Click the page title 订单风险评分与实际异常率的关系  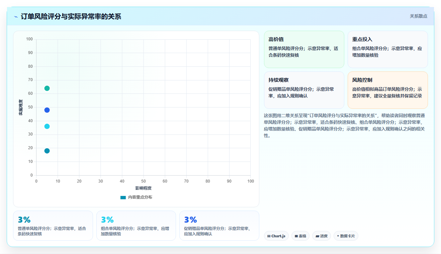tap(71, 16)
